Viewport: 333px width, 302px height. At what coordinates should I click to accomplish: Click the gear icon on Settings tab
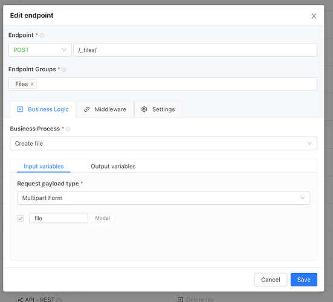pyautogui.click(x=144, y=109)
